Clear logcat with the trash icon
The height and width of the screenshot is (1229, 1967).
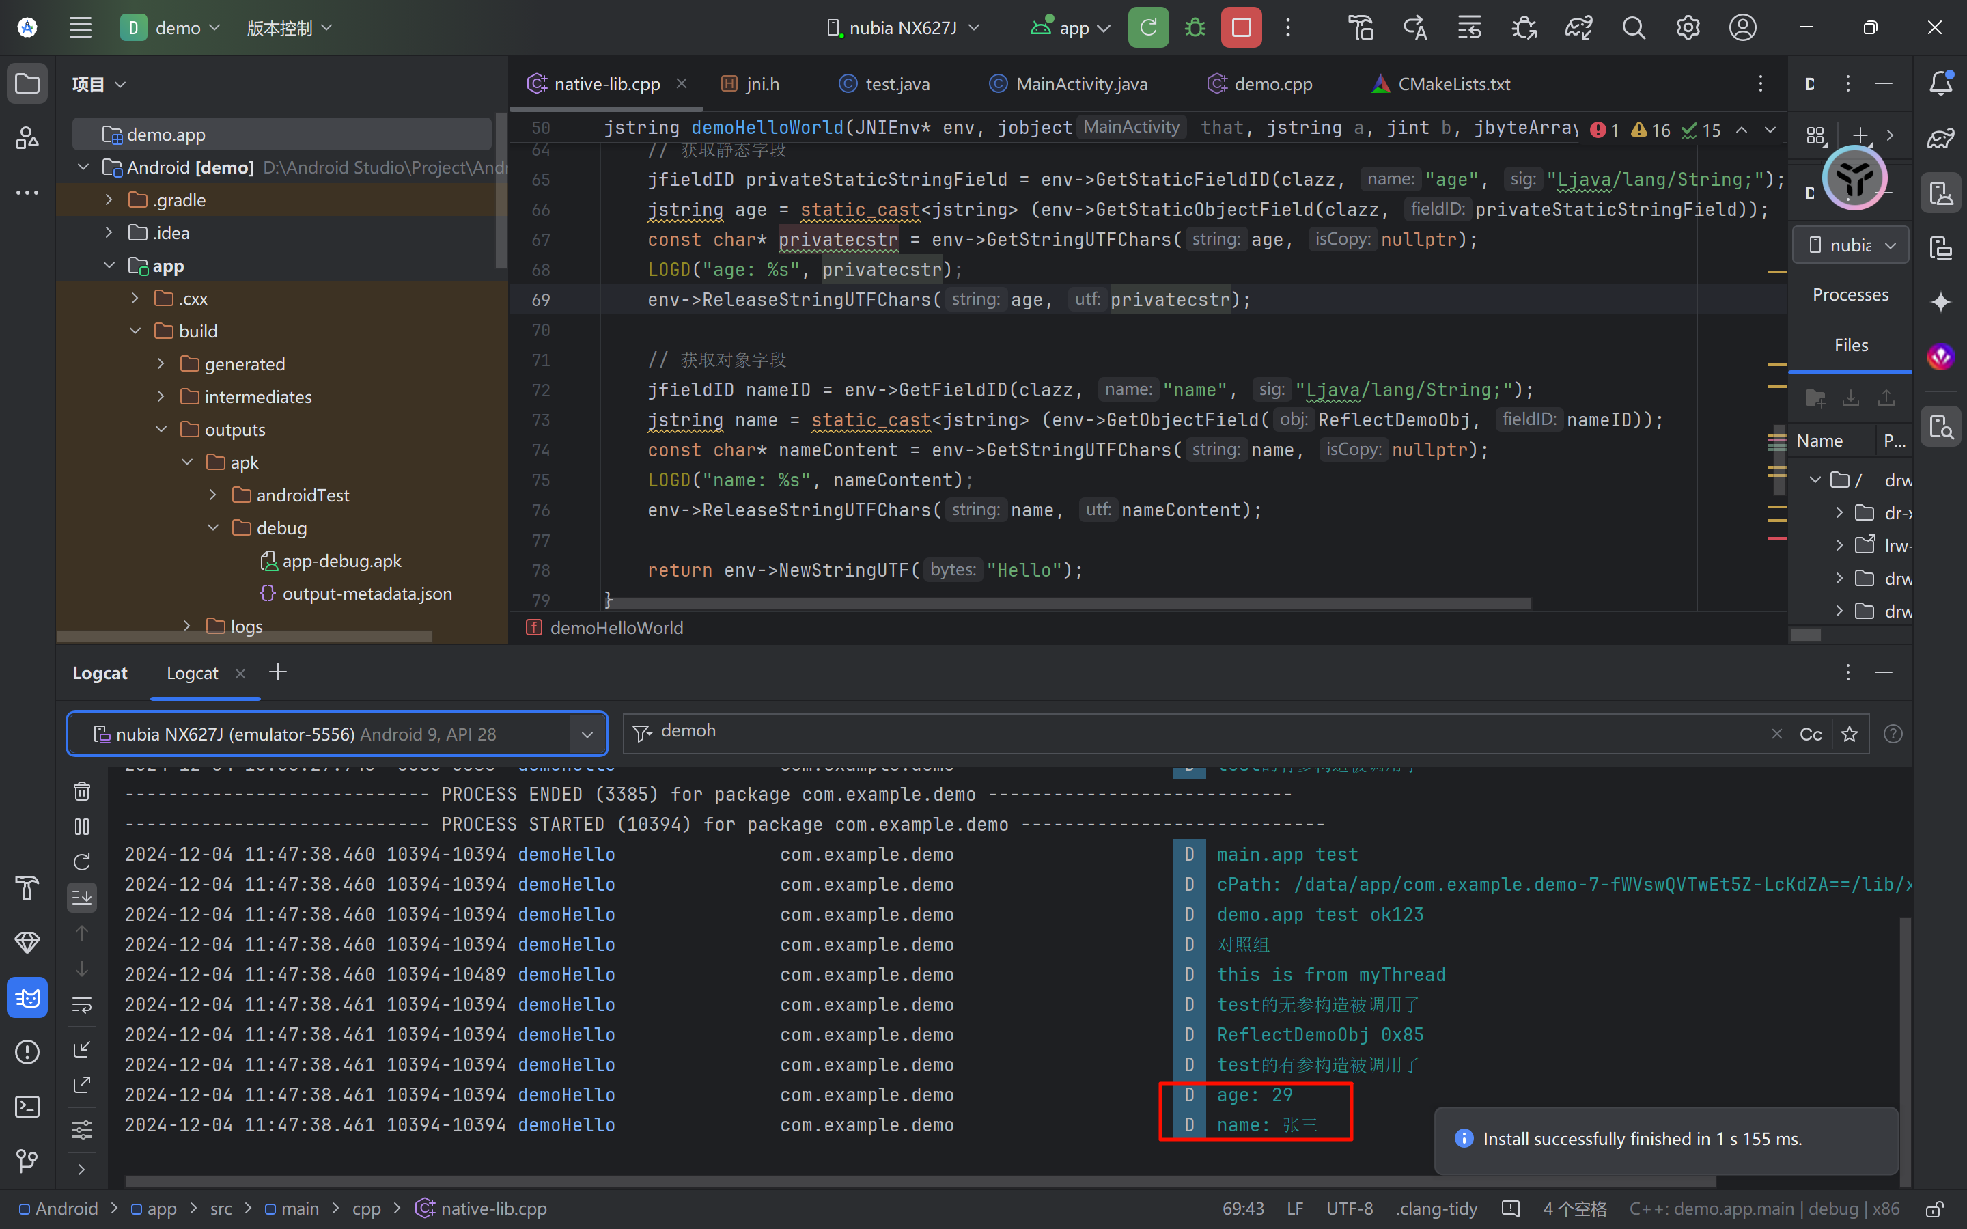coord(82,791)
